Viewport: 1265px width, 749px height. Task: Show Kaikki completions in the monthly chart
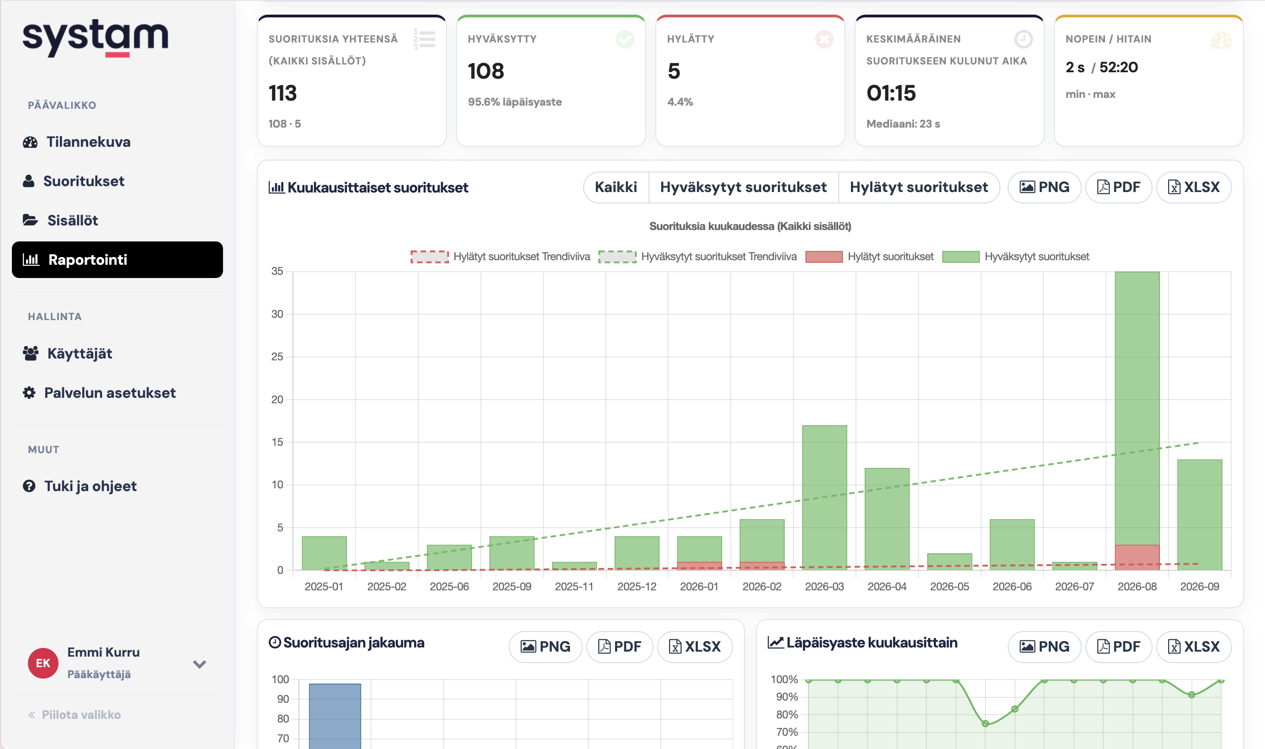(616, 187)
